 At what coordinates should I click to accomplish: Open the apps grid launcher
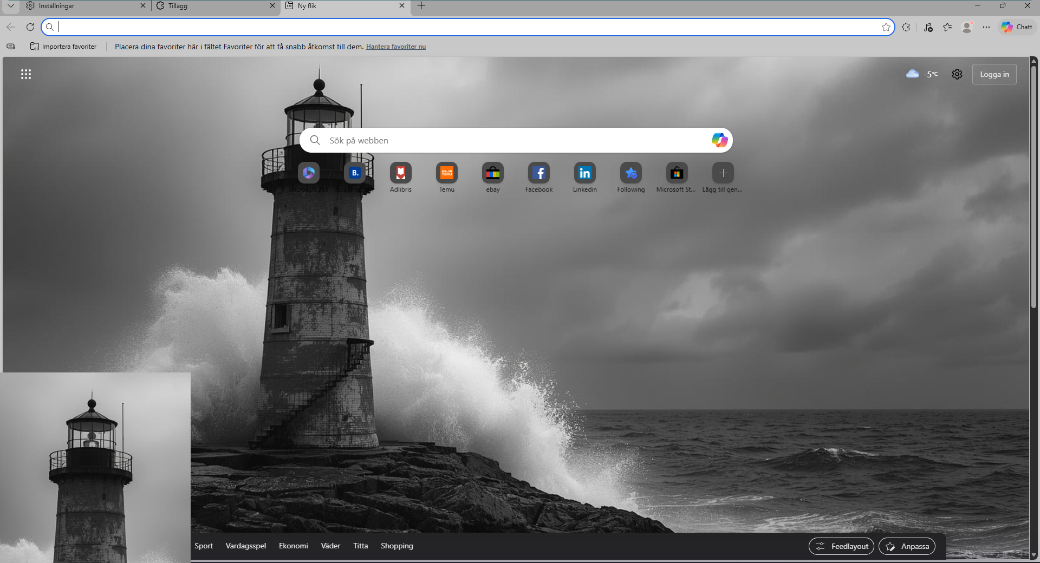[x=26, y=74]
